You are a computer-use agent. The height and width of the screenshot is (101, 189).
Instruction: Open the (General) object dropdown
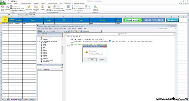click(x=91, y=33)
